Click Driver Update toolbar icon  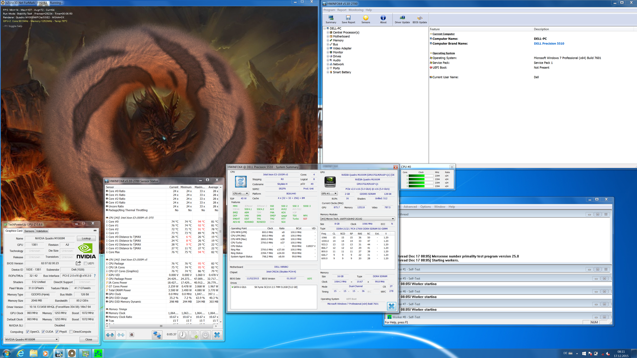click(x=402, y=19)
